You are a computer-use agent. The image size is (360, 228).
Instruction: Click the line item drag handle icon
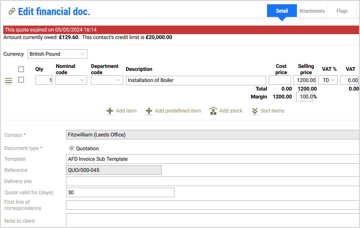click(x=9, y=81)
